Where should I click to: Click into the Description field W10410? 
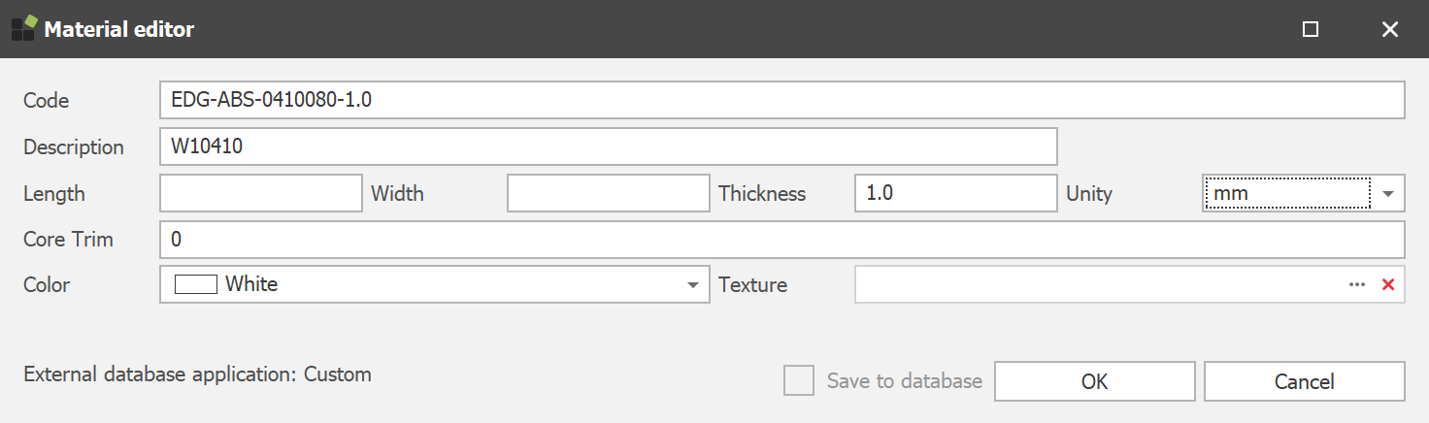tap(608, 146)
